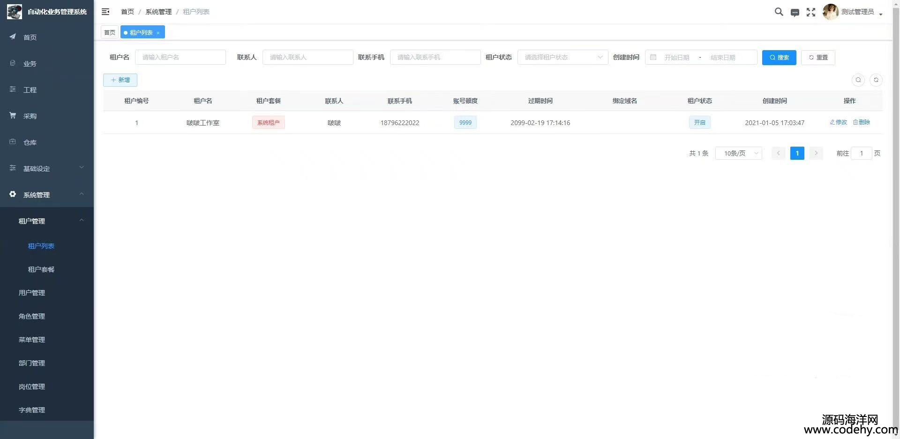Image resolution: width=900 pixels, height=439 pixels.
Task: Click the 租户名 search input field
Action: [180, 57]
